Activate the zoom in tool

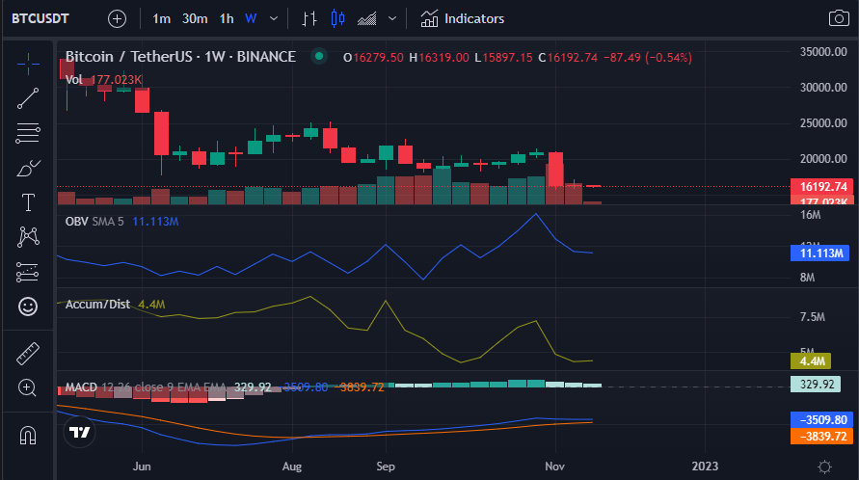(x=28, y=387)
